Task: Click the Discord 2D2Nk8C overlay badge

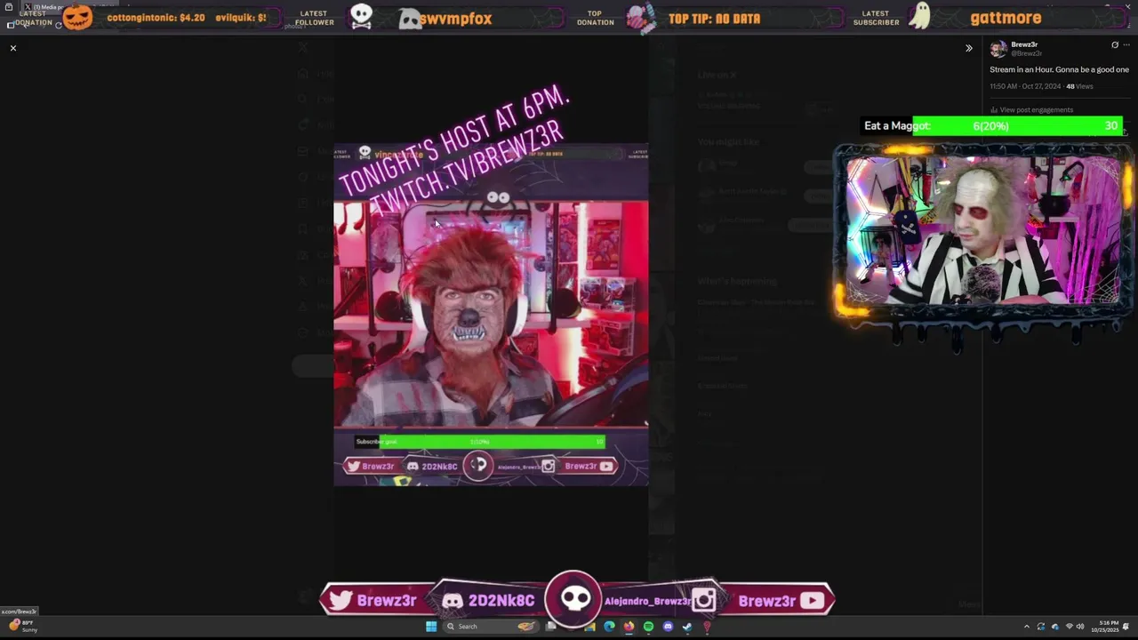Action: 491,601
